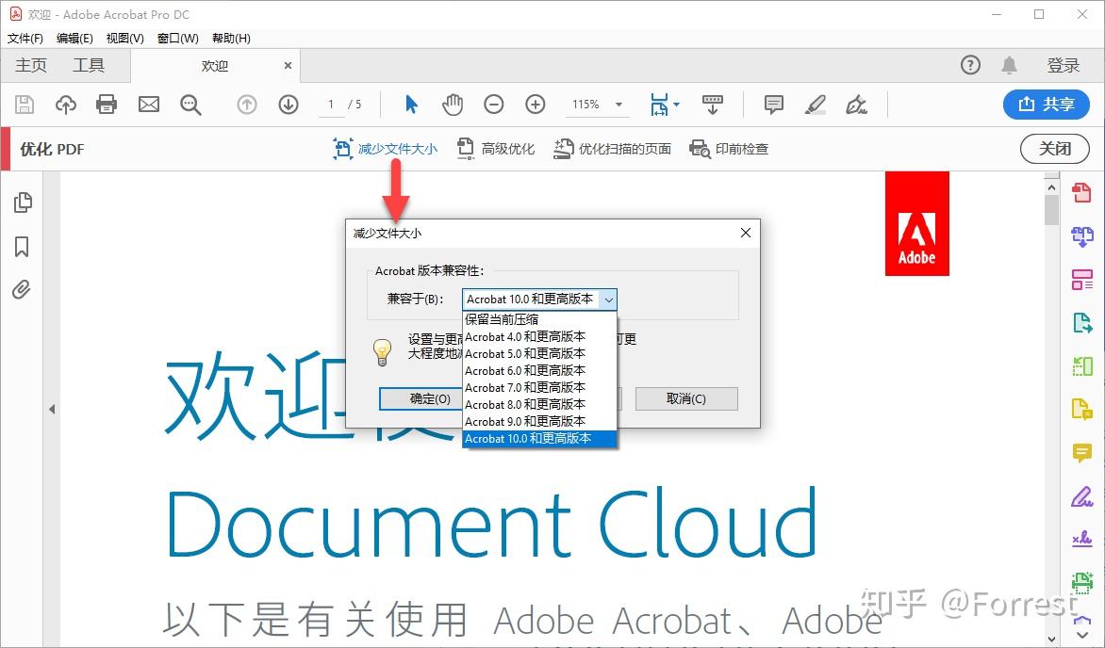Open the 窗口(W) menu
The width and height of the screenshot is (1105, 648).
tap(177, 38)
